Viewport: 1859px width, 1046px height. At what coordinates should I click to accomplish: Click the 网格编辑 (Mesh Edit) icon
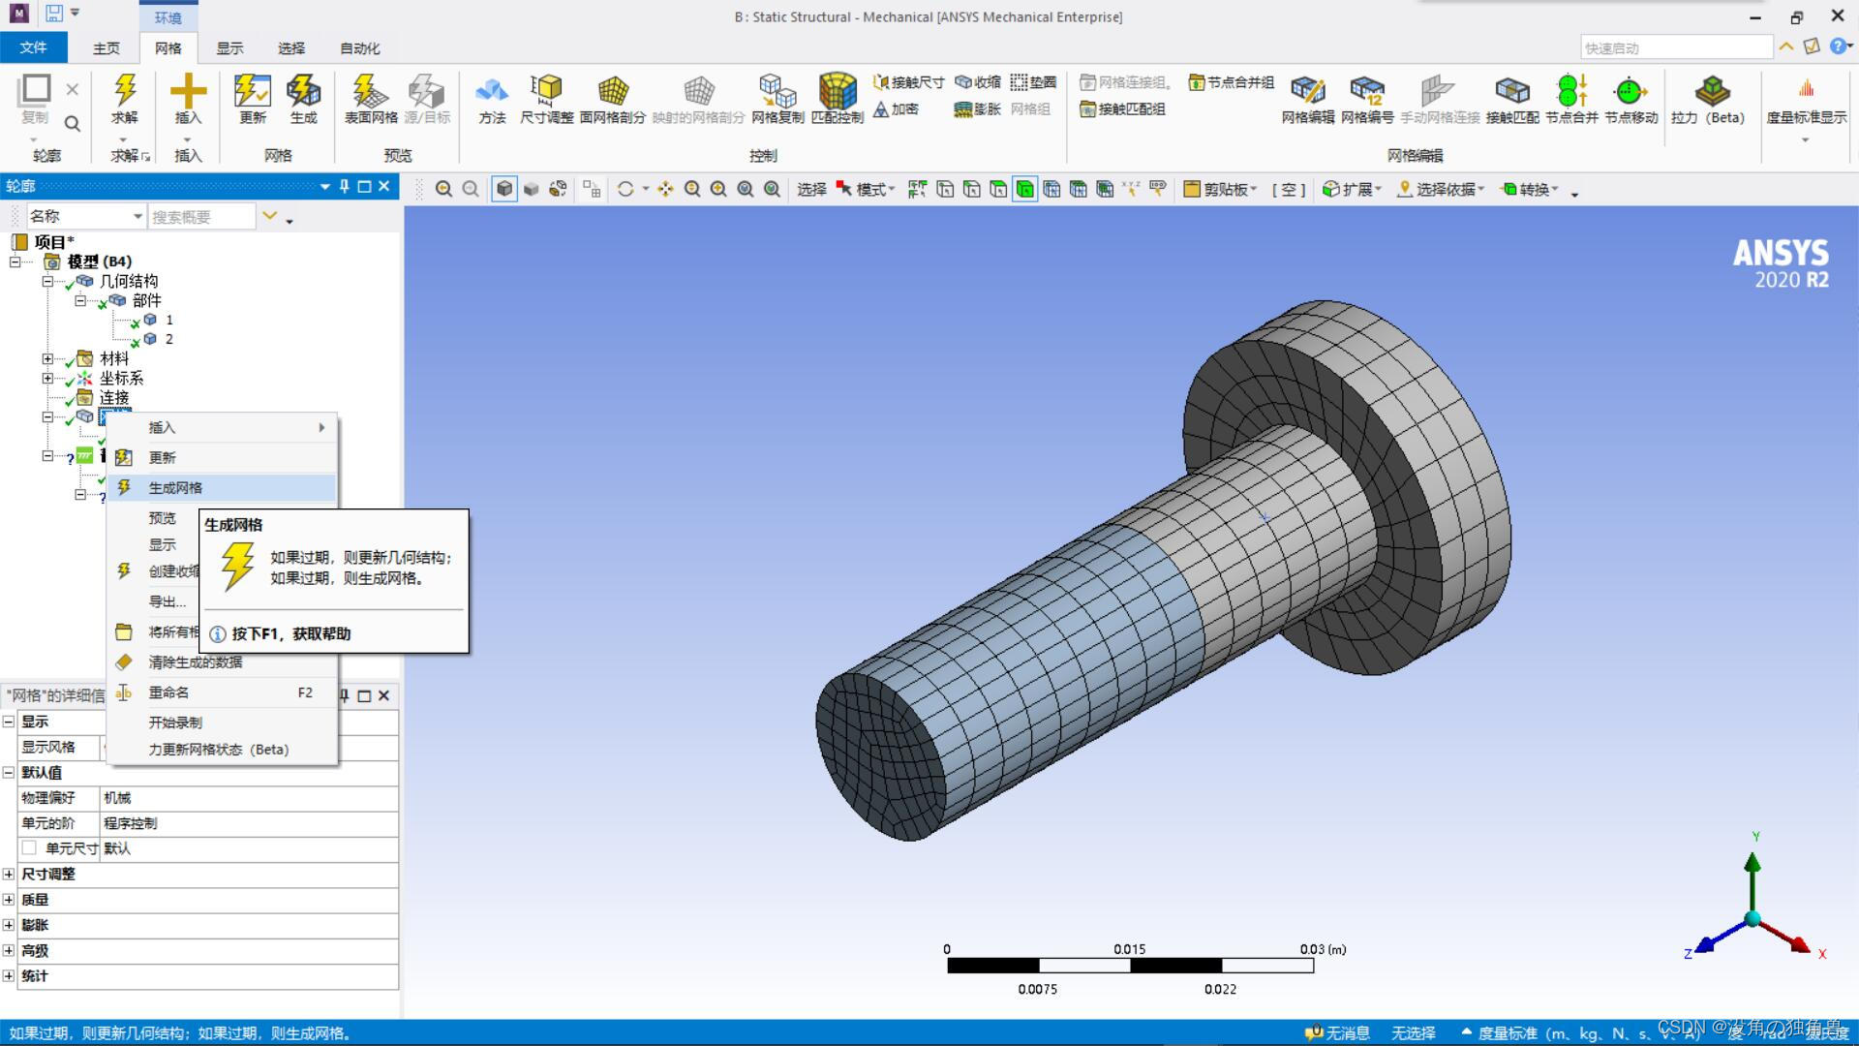[1307, 92]
